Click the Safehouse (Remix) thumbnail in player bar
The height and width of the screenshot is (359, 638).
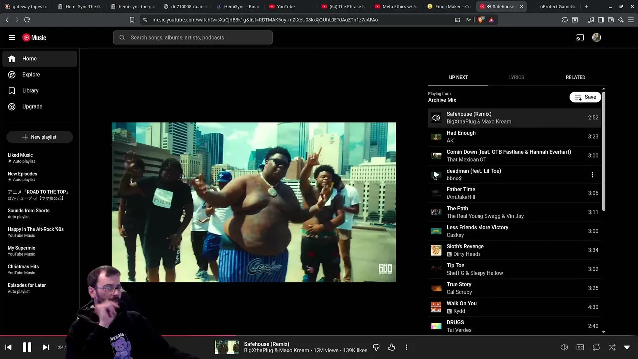point(227,347)
